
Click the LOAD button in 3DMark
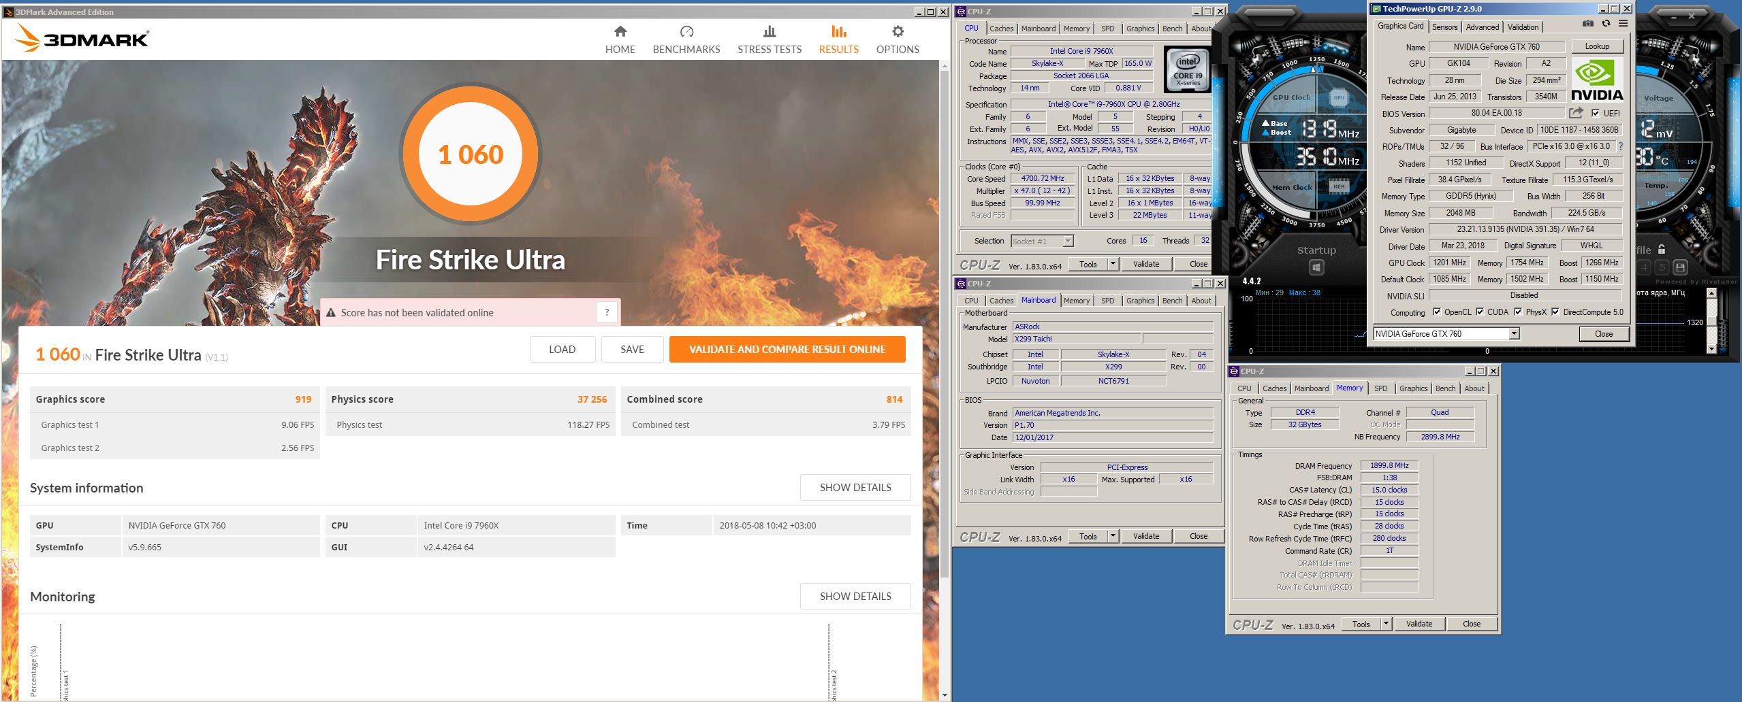[x=562, y=350]
